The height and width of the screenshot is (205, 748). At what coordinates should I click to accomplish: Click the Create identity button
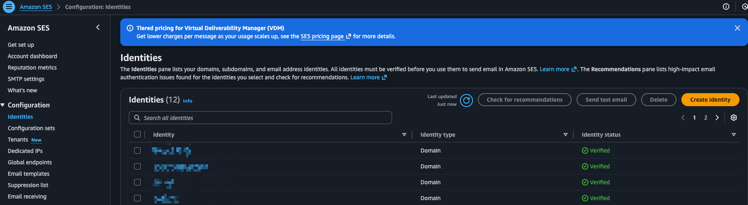point(710,100)
